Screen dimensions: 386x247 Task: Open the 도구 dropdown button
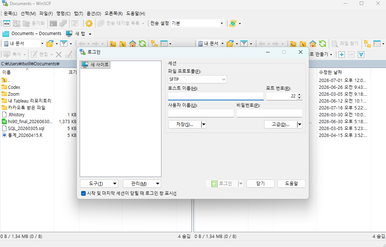tap(99, 183)
